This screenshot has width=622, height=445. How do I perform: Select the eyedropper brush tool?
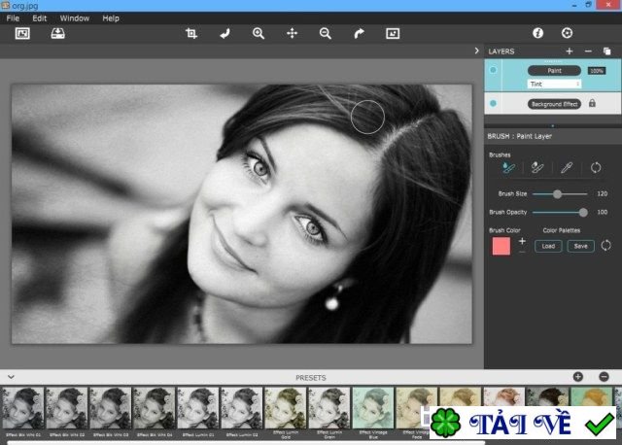[567, 168]
